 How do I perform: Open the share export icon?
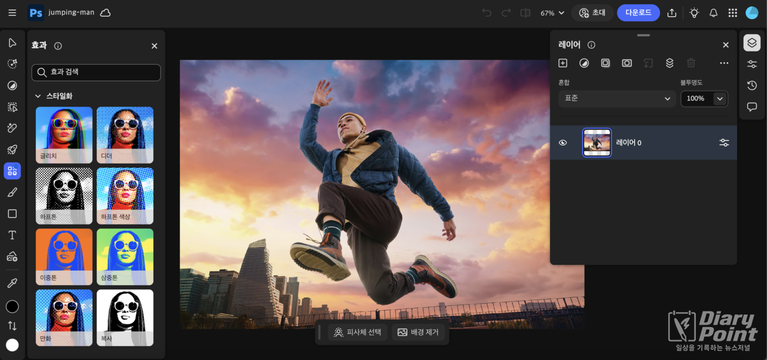(672, 13)
